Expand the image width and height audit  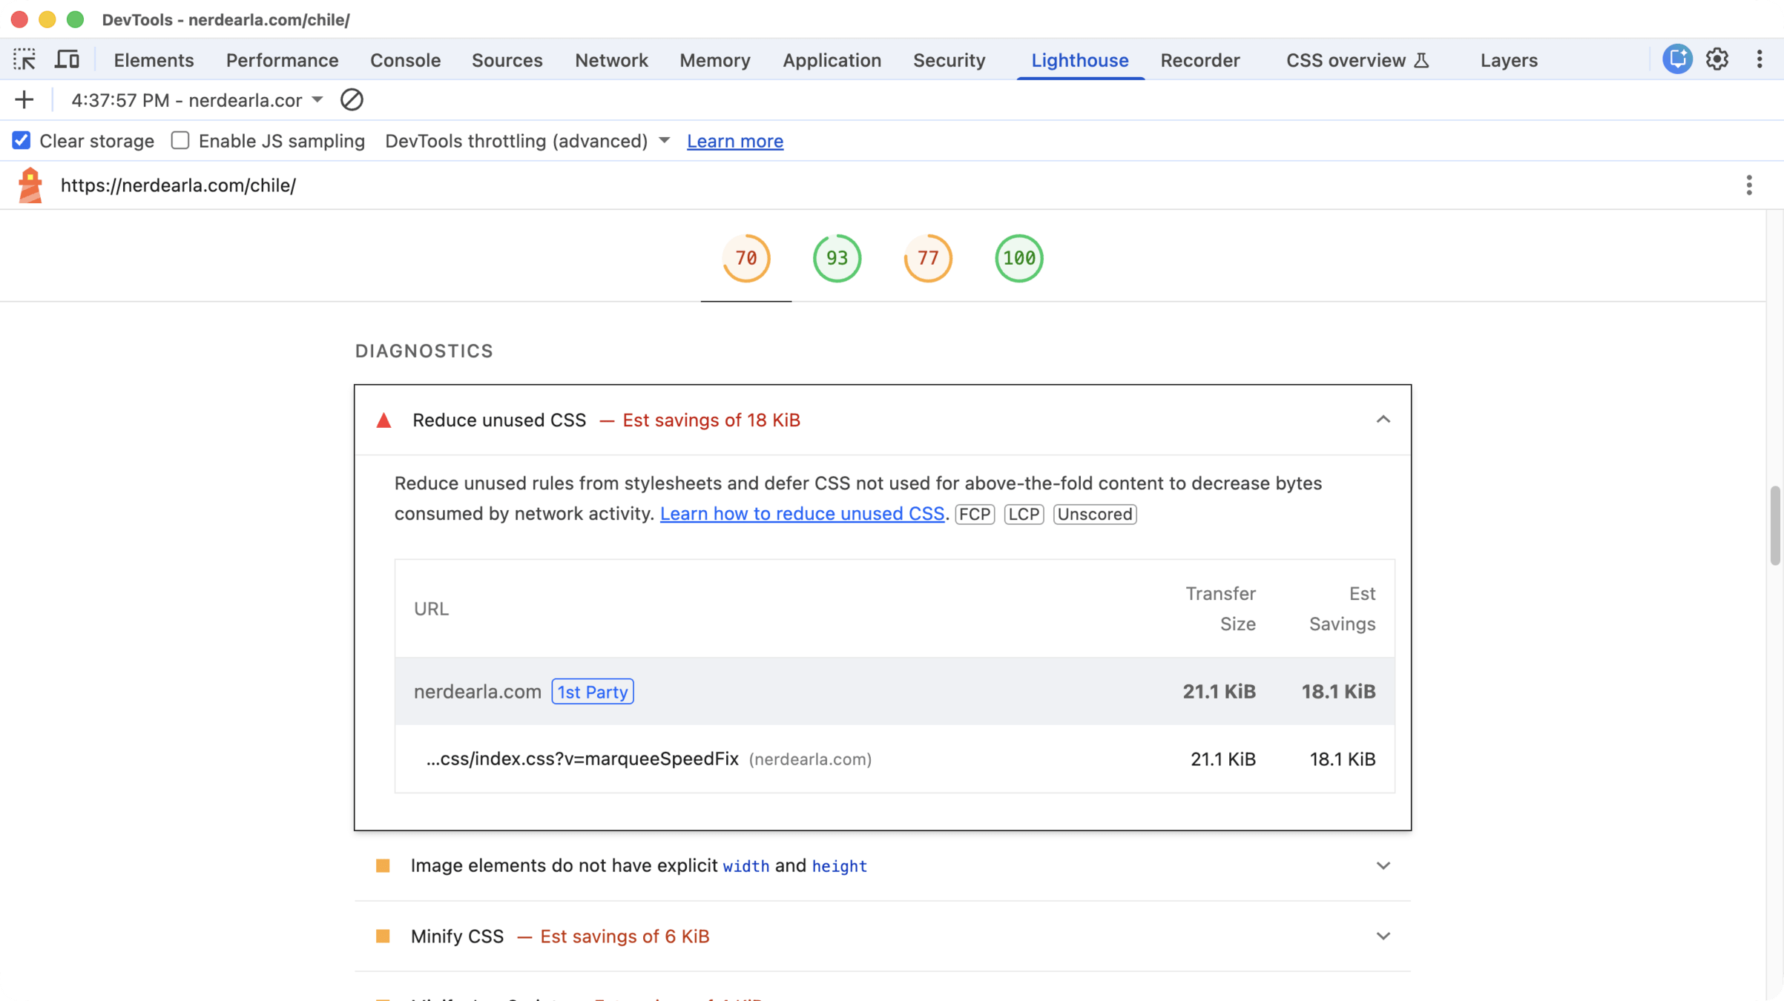[1383, 866]
